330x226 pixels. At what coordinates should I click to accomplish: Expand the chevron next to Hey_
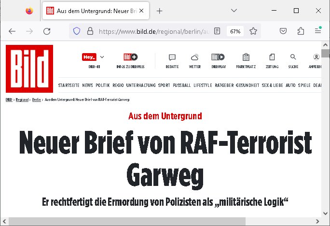coord(102,57)
